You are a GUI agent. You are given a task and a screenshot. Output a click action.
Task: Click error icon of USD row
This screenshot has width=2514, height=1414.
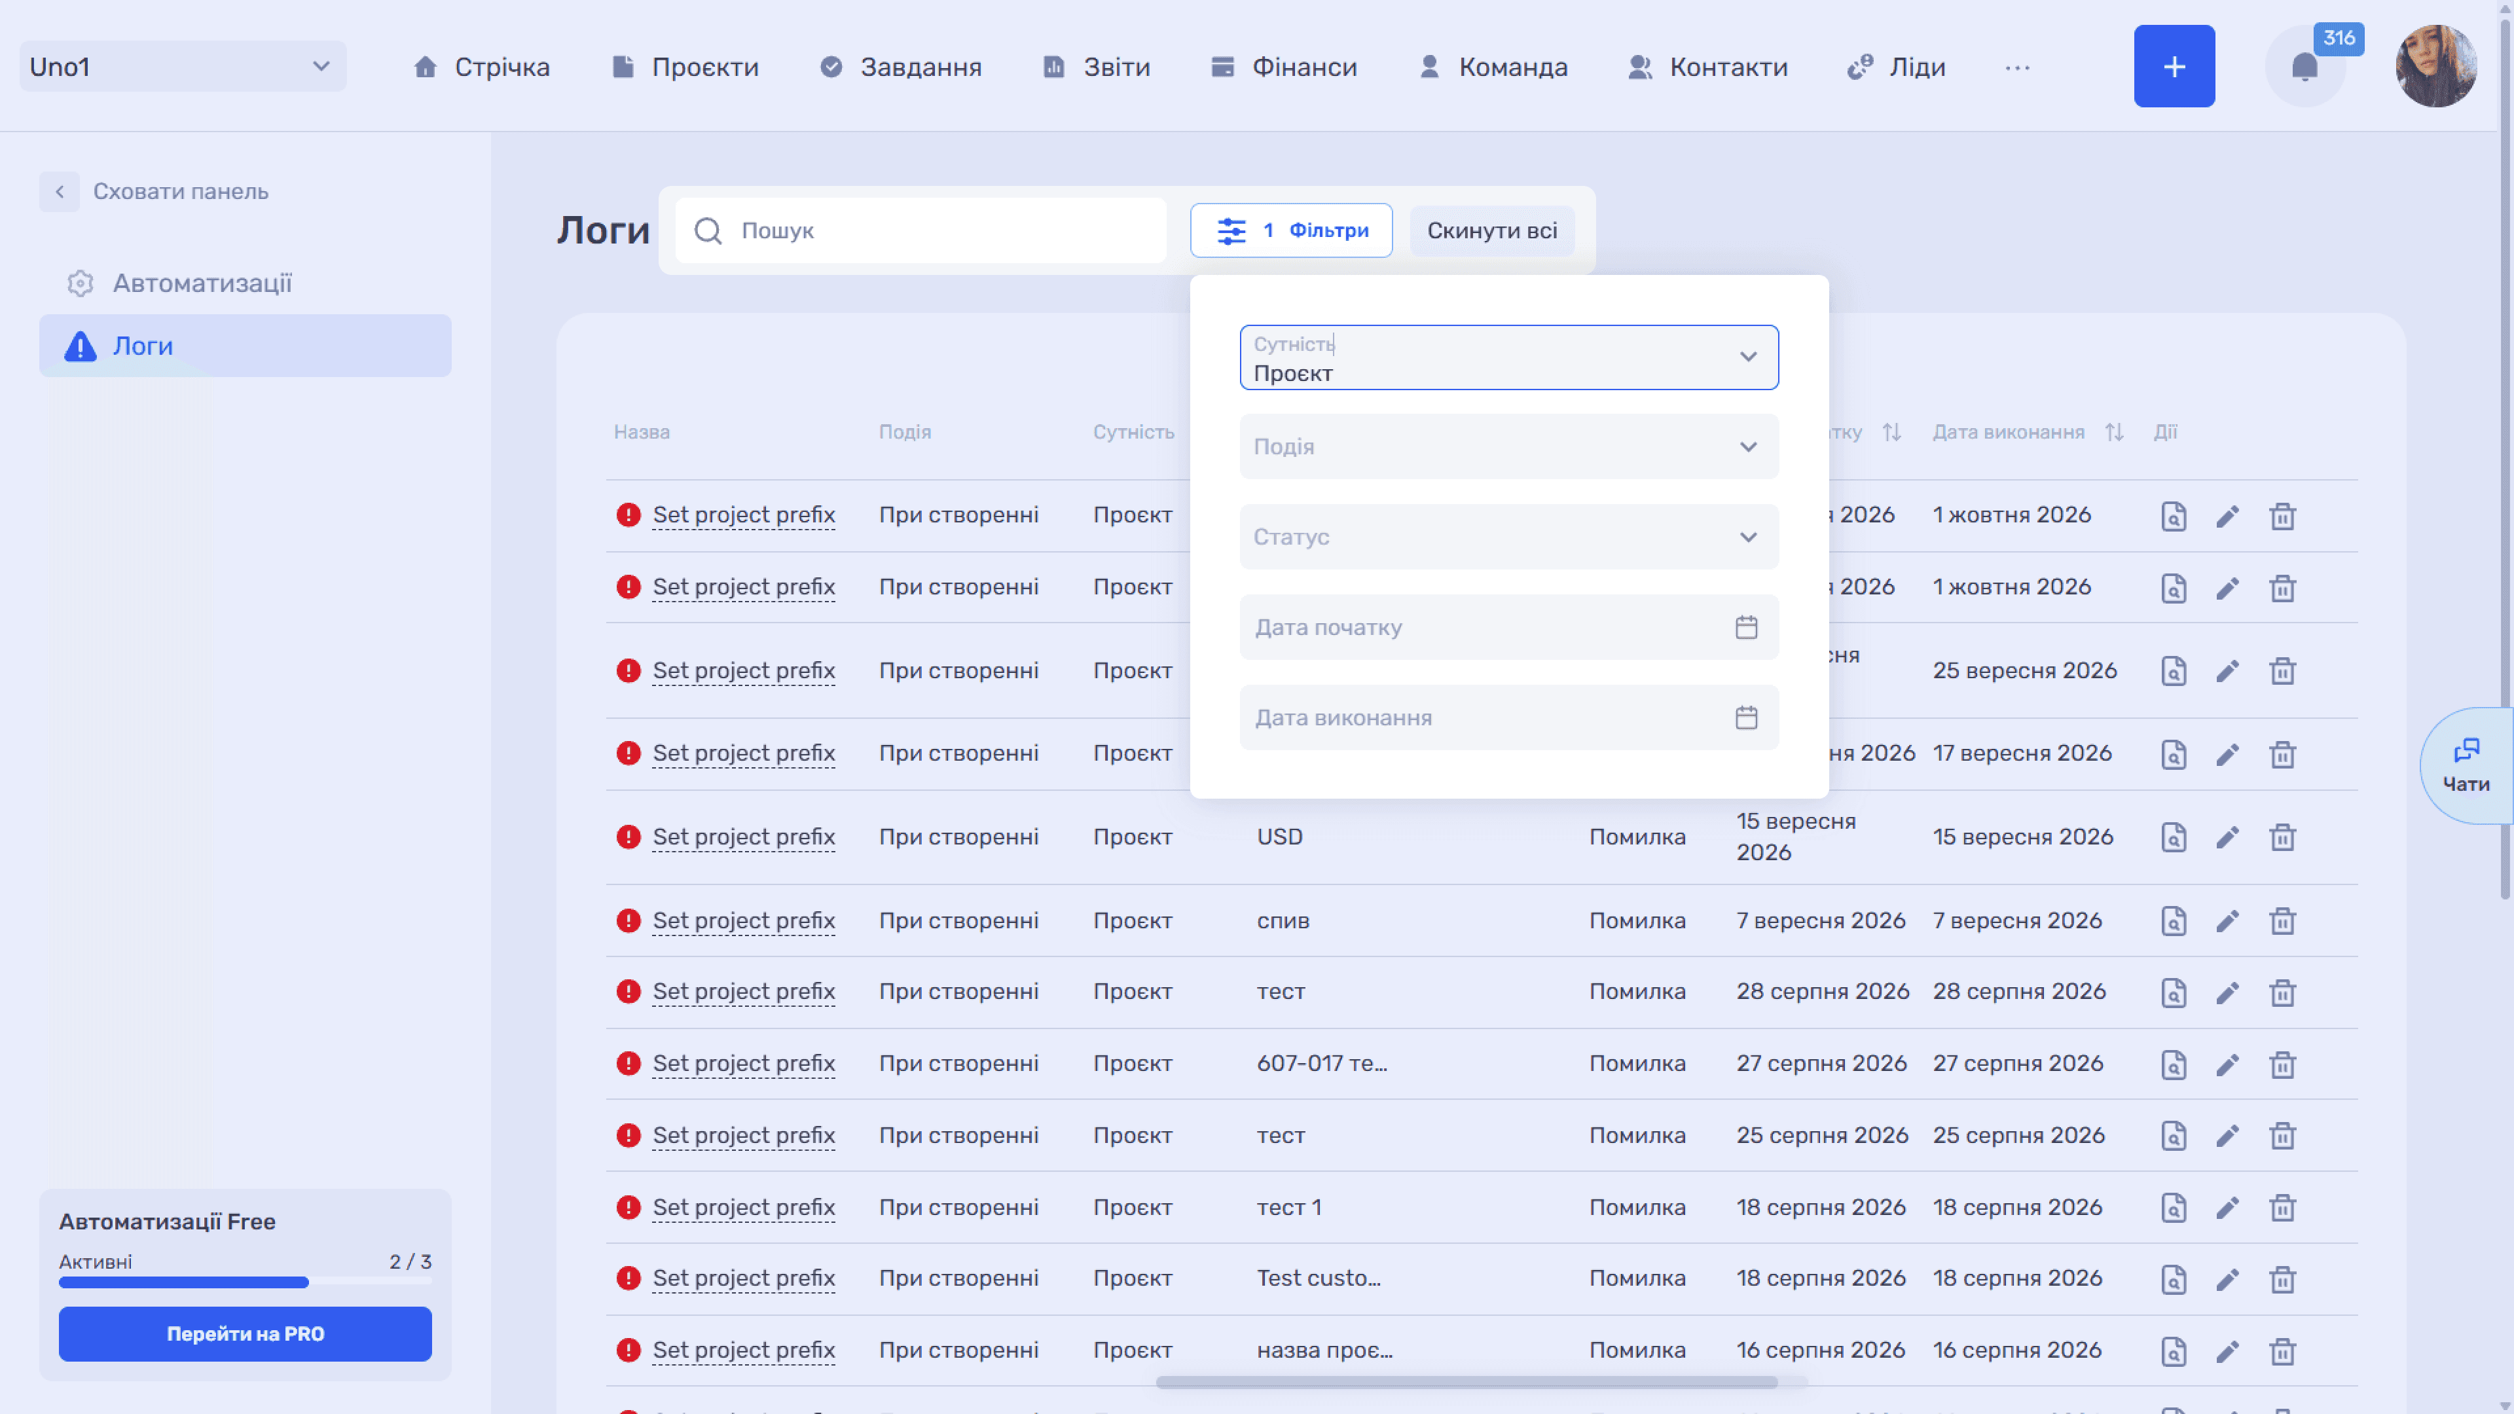click(628, 837)
